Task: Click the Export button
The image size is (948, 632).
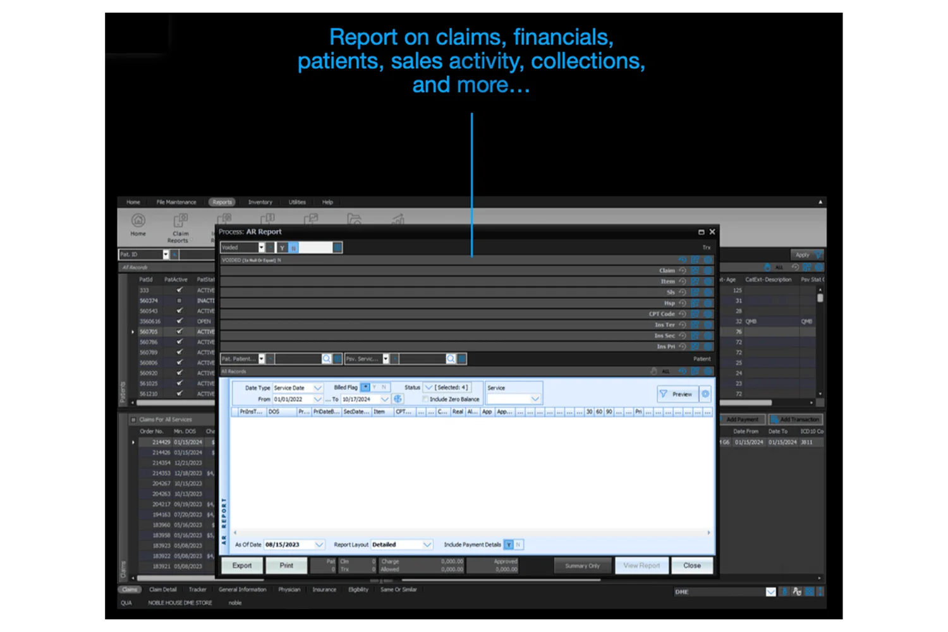Action: point(242,566)
